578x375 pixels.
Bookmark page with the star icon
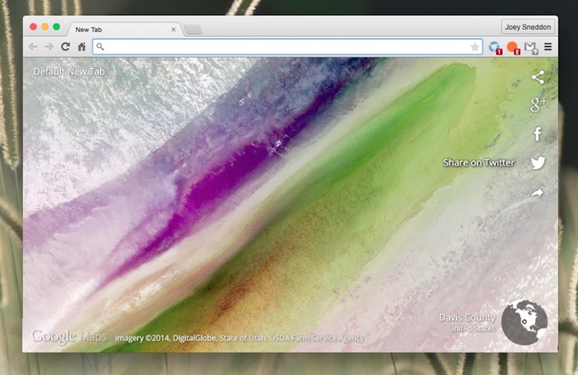click(x=475, y=47)
